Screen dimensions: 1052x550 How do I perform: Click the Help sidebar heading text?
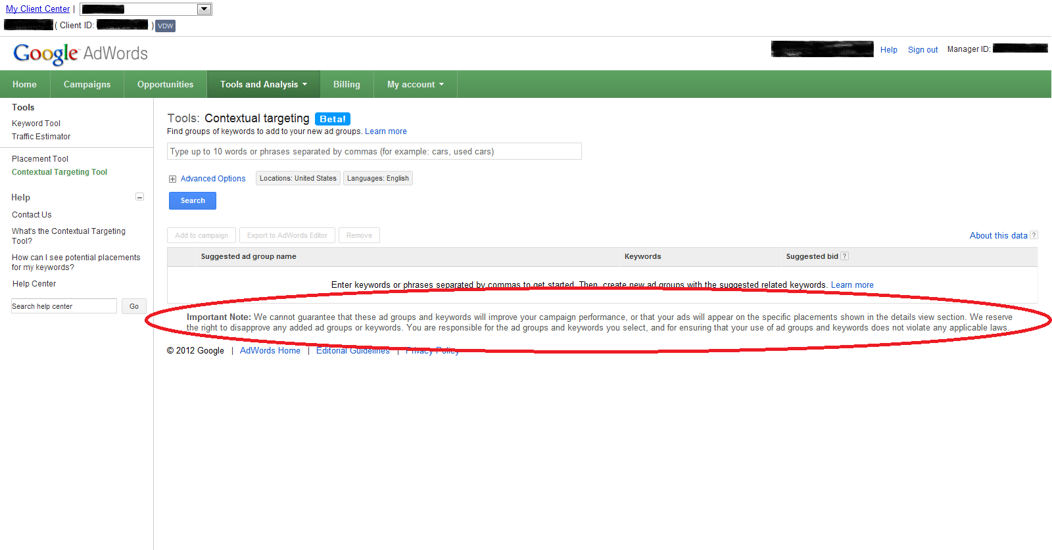[20, 197]
